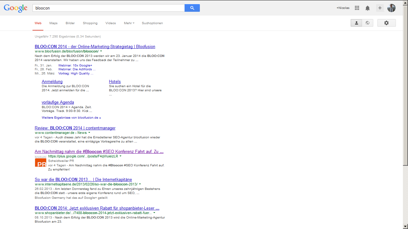This screenshot has width=408, height=229.
Task: Open the Google apps grid
Action: click(x=357, y=8)
